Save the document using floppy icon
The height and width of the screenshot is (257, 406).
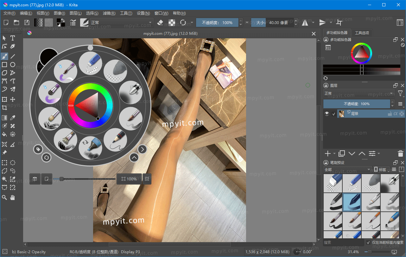[27, 22]
